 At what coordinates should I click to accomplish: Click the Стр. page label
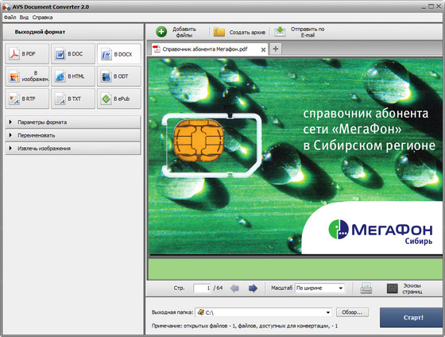(x=179, y=288)
